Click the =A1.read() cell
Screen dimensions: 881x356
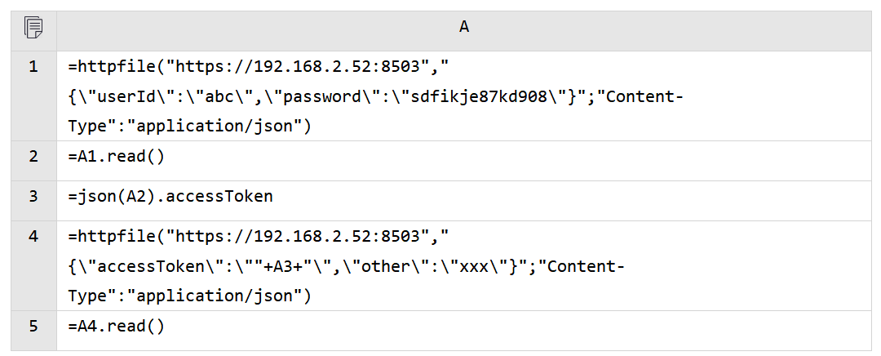117,156
